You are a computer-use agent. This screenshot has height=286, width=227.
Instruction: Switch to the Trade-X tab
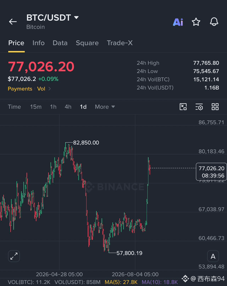120,43
